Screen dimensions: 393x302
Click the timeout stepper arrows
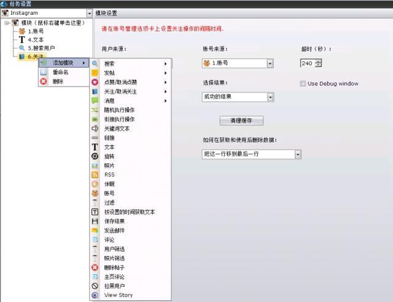(x=318, y=63)
